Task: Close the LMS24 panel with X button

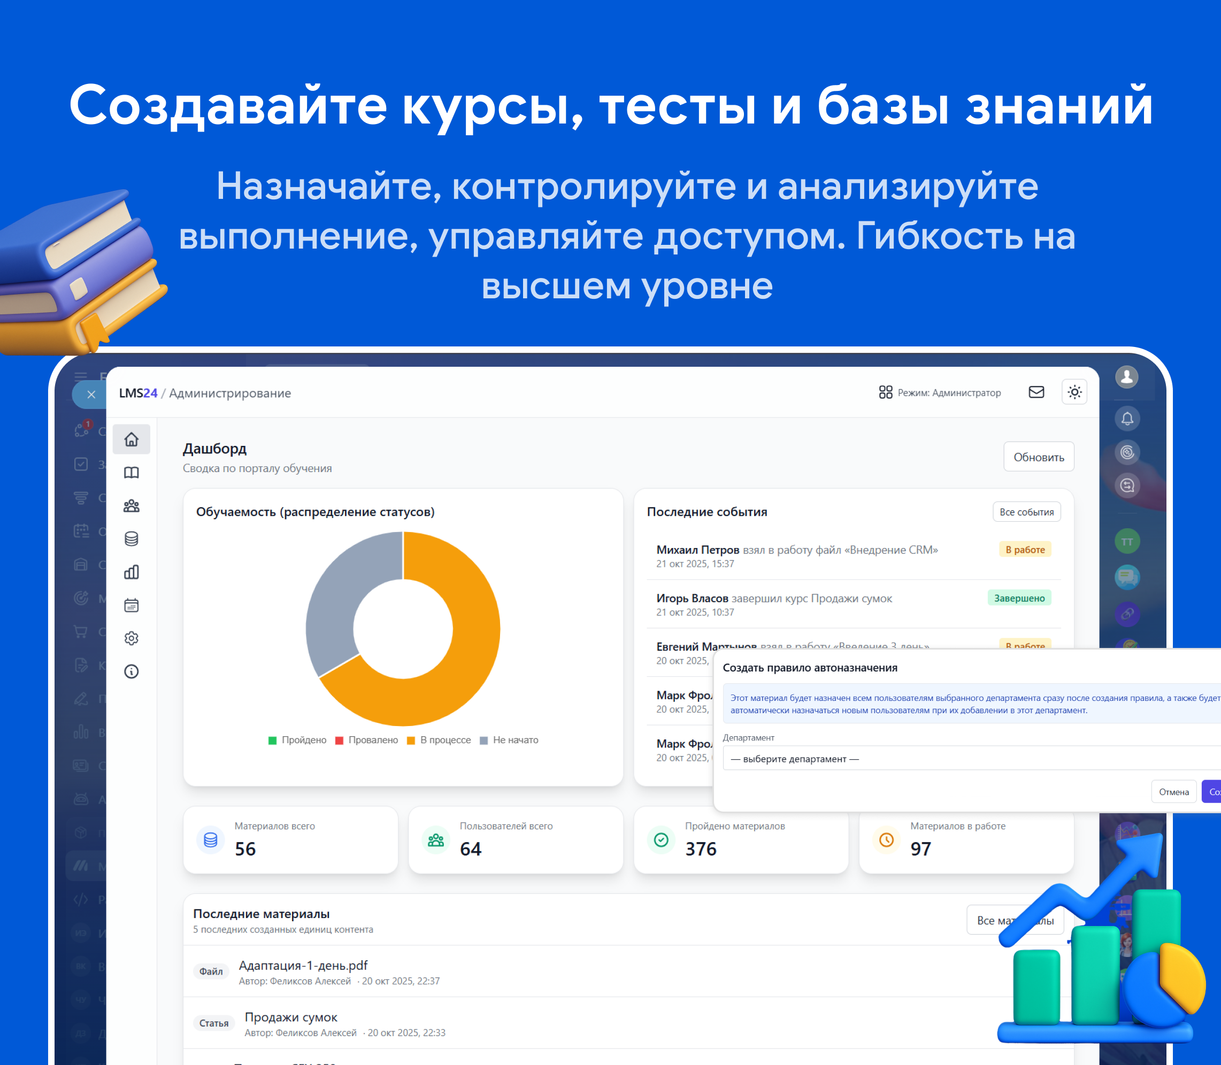Action: pyautogui.click(x=91, y=395)
